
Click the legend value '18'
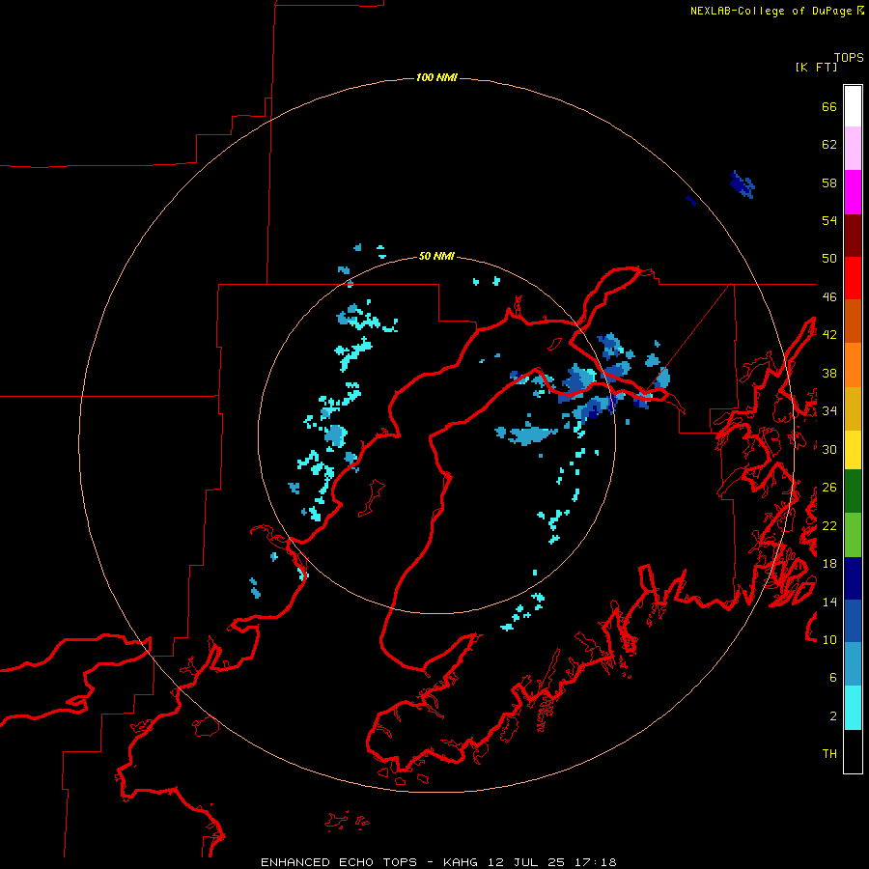[829, 564]
